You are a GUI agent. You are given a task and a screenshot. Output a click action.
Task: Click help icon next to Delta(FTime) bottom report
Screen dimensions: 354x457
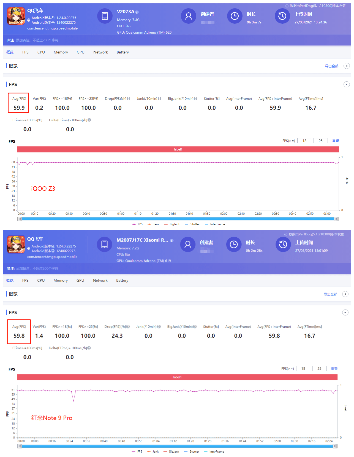(x=89, y=348)
